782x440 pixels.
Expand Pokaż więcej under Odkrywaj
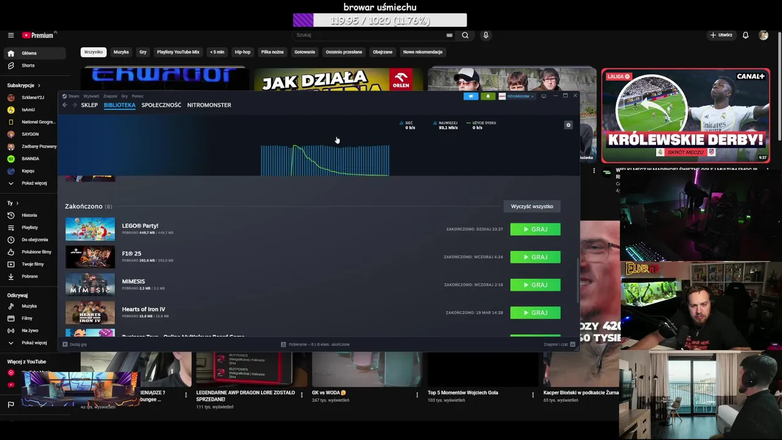[33, 343]
